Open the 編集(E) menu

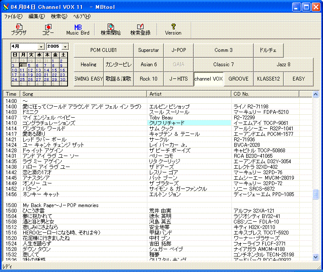pyautogui.click(x=36, y=16)
